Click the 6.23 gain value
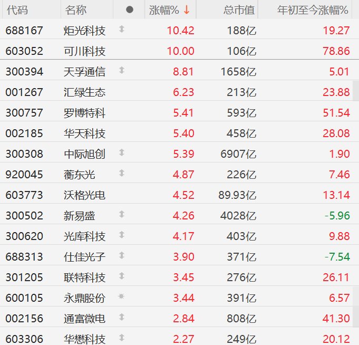359x345 pixels. click(x=183, y=92)
